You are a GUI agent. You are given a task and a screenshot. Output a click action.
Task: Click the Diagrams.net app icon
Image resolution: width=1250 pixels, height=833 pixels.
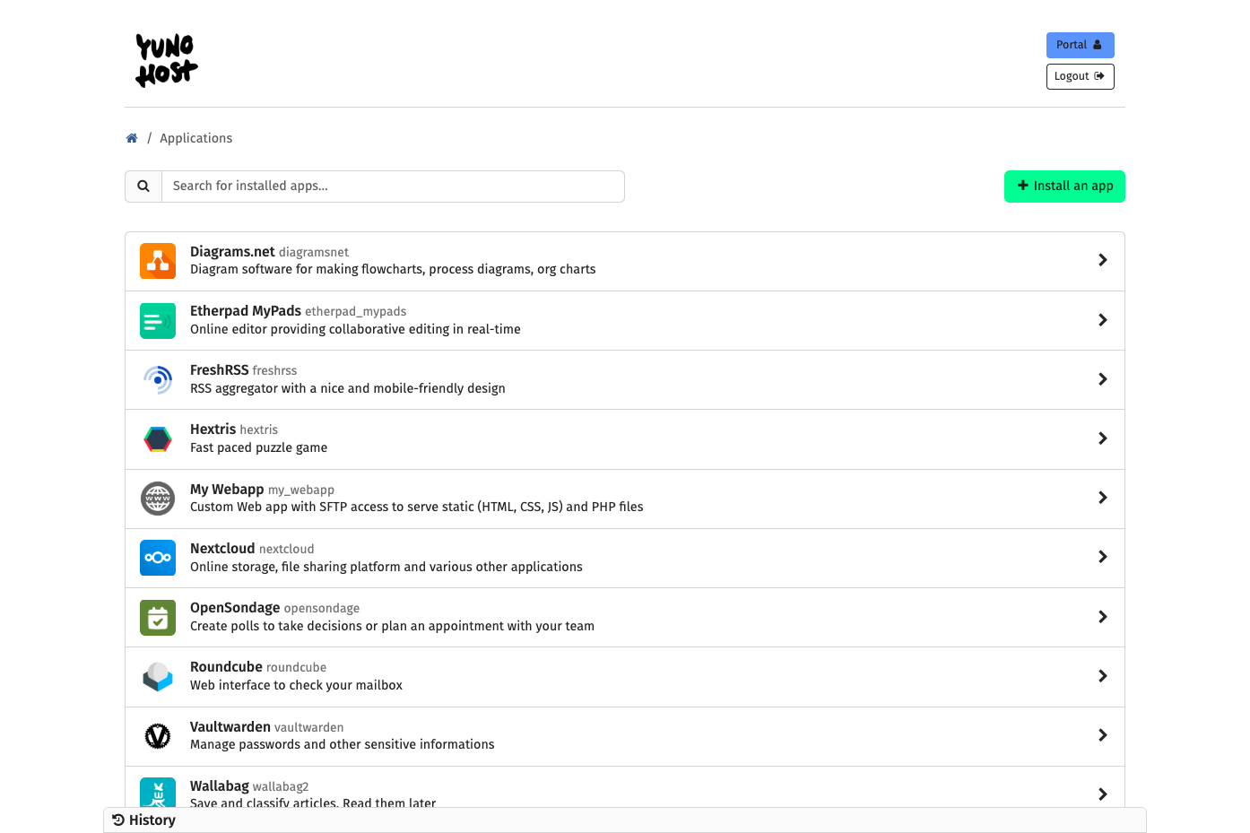coord(158,261)
